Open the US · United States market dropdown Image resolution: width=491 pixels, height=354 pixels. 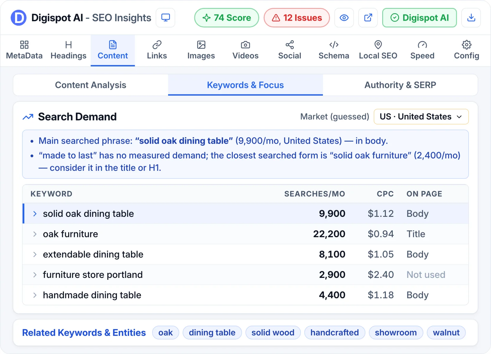pos(421,117)
